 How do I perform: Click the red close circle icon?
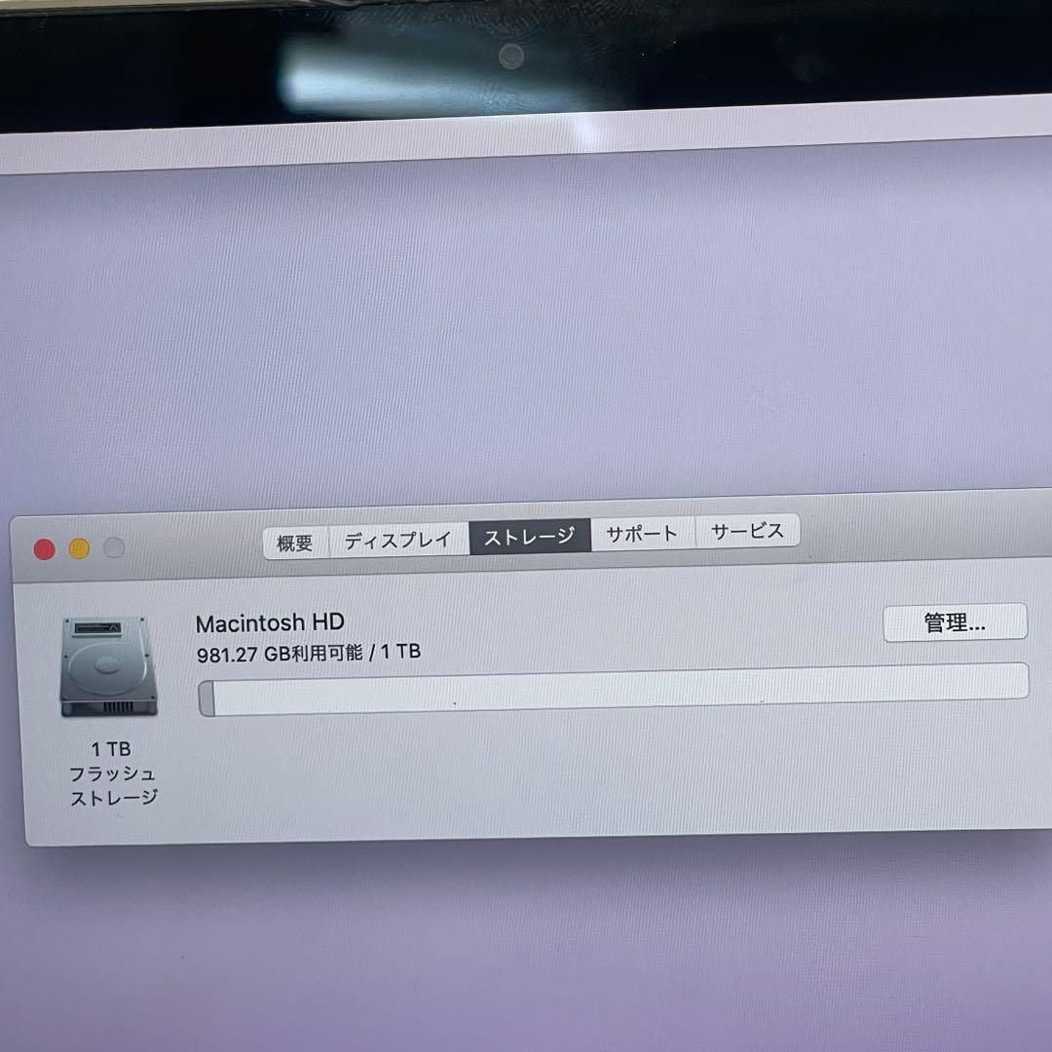[42, 549]
